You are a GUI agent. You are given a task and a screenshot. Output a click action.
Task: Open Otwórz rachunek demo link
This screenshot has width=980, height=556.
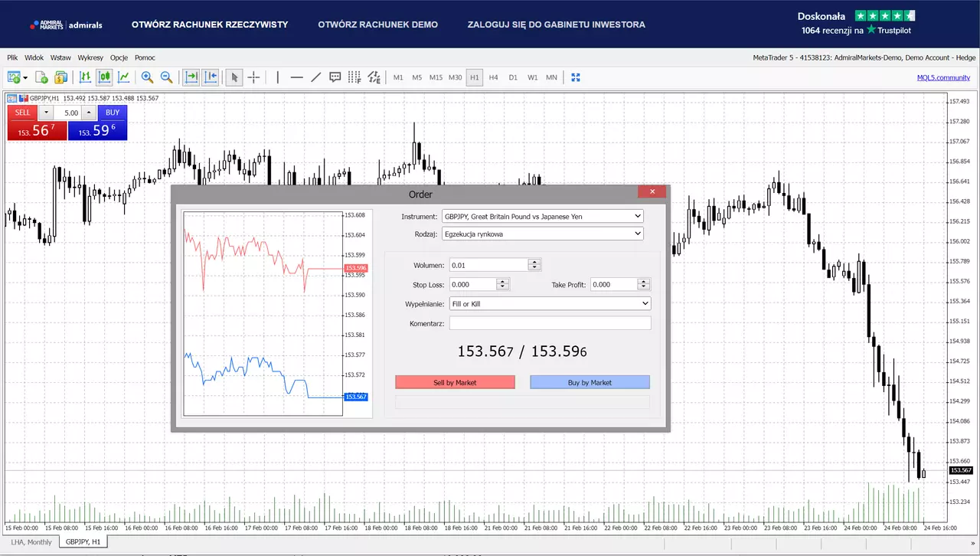tap(378, 25)
